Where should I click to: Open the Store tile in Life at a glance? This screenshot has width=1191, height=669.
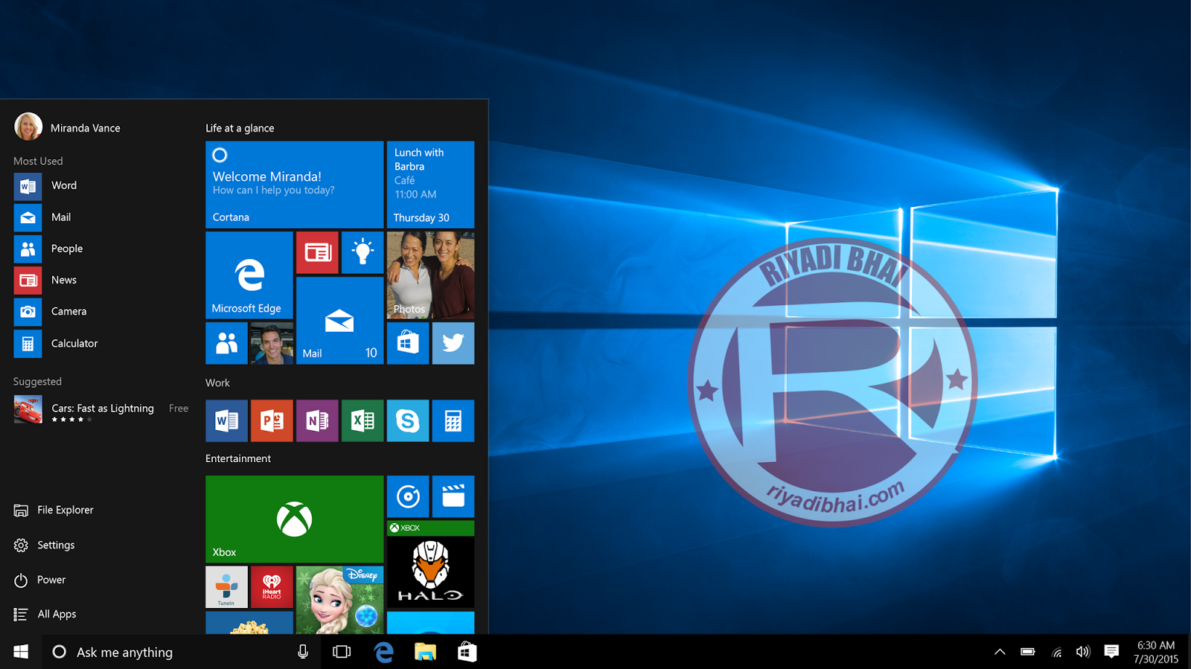click(x=408, y=343)
